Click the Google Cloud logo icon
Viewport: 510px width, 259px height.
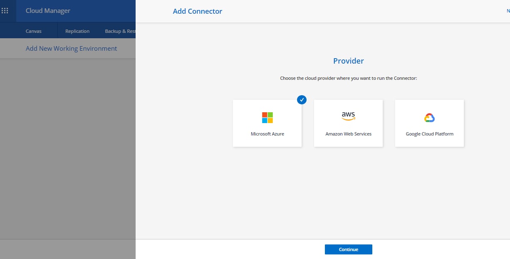coord(429,118)
